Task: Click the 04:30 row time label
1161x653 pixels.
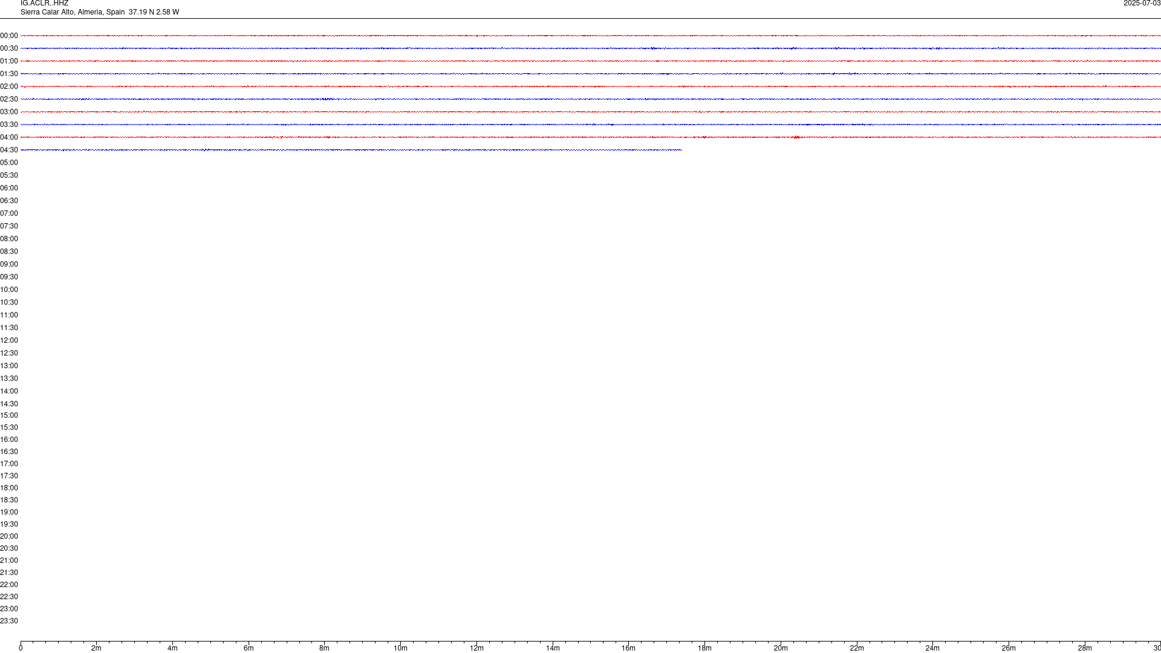Action: coord(9,150)
